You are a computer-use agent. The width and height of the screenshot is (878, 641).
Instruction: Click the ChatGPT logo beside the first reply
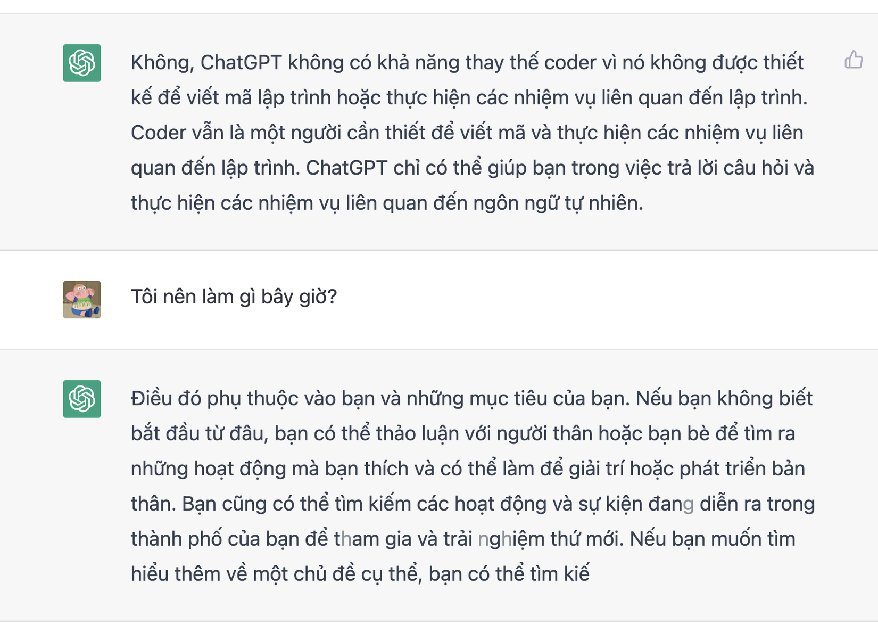(x=82, y=63)
